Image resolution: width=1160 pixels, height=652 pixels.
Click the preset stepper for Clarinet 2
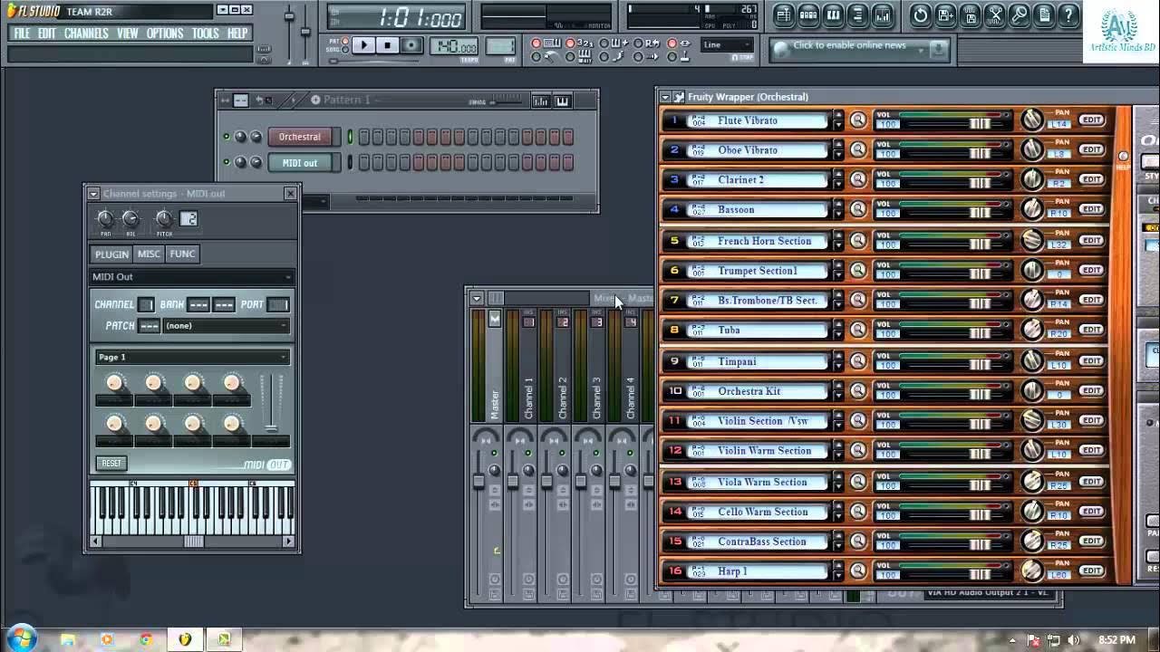(x=838, y=180)
